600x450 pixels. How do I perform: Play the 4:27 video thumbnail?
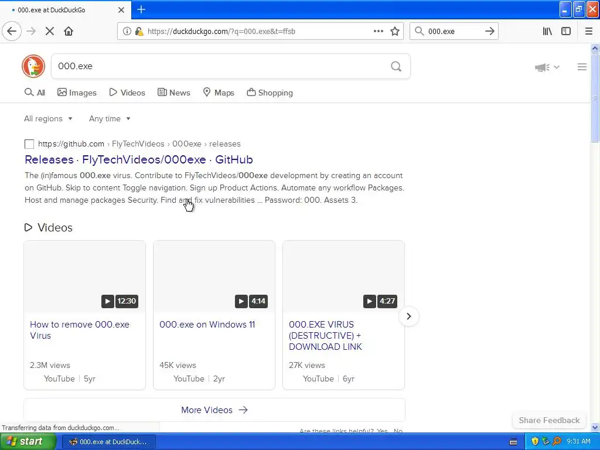343,277
